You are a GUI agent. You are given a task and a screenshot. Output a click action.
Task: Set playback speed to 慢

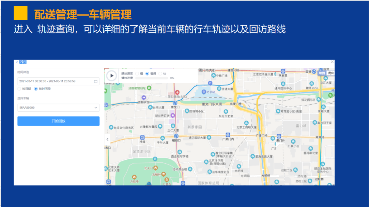[x=137, y=74]
